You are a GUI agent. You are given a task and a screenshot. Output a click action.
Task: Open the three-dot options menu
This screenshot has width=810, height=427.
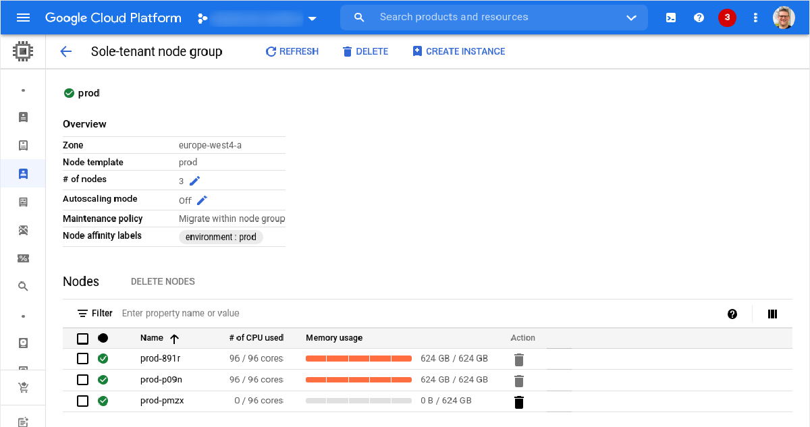[x=755, y=18]
